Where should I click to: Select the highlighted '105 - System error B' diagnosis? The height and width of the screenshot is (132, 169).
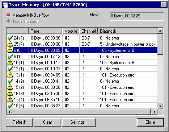click(x=117, y=50)
